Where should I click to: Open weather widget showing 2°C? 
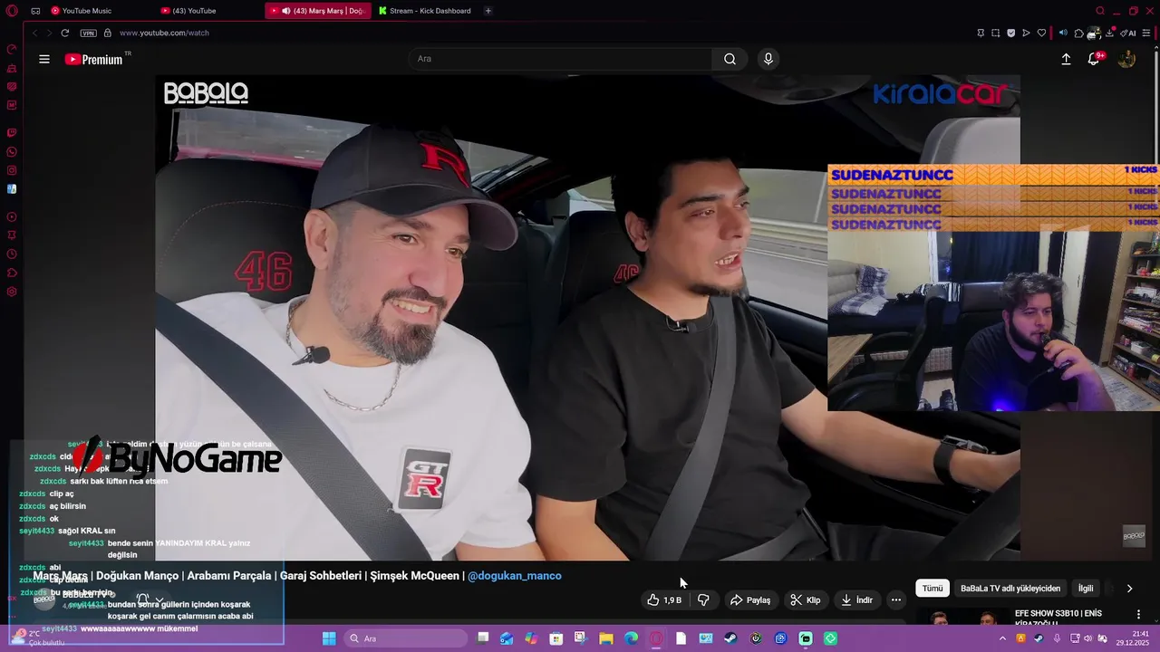36,638
